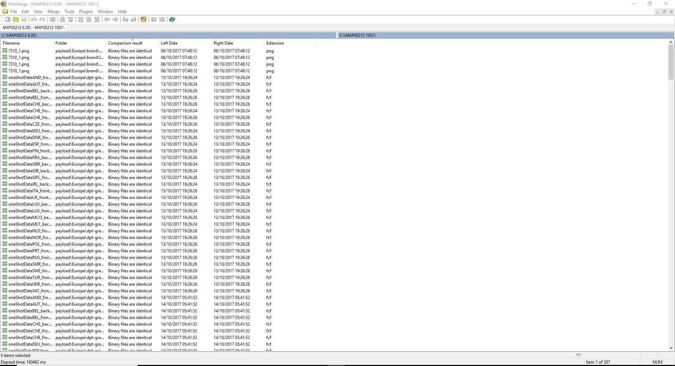Screen dimensions: 675x366
Task: Click the New documents toolbar icon
Action: click(x=7, y=20)
